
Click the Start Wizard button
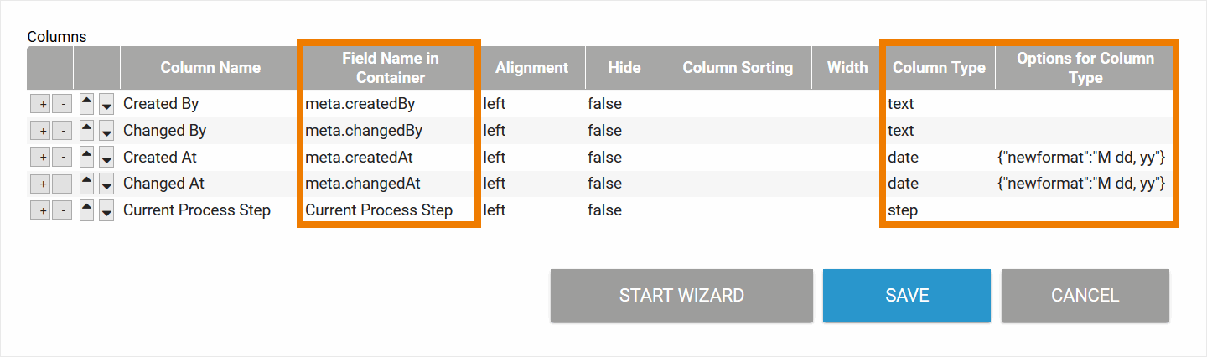pyautogui.click(x=681, y=295)
